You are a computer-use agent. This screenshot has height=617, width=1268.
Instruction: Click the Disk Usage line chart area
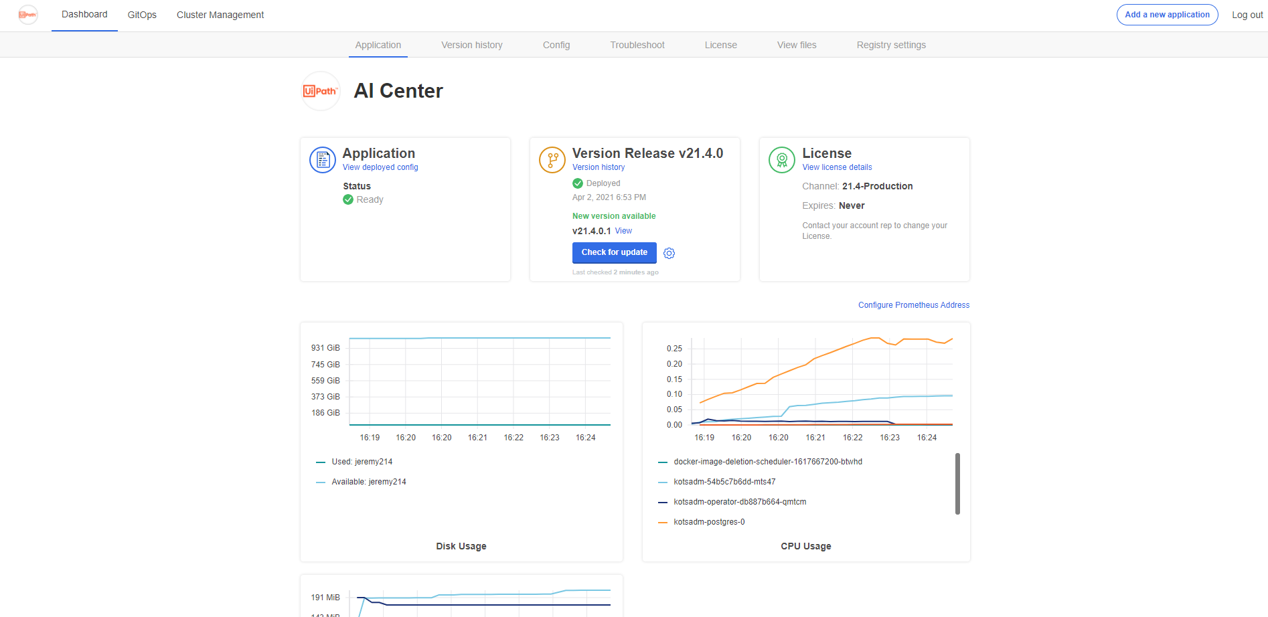[480, 381]
